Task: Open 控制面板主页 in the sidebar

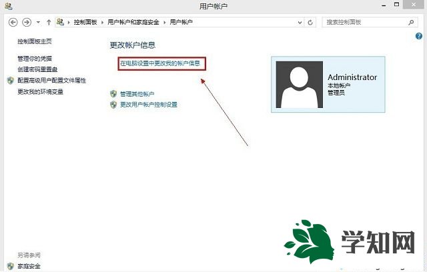Action: pos(35,41)
